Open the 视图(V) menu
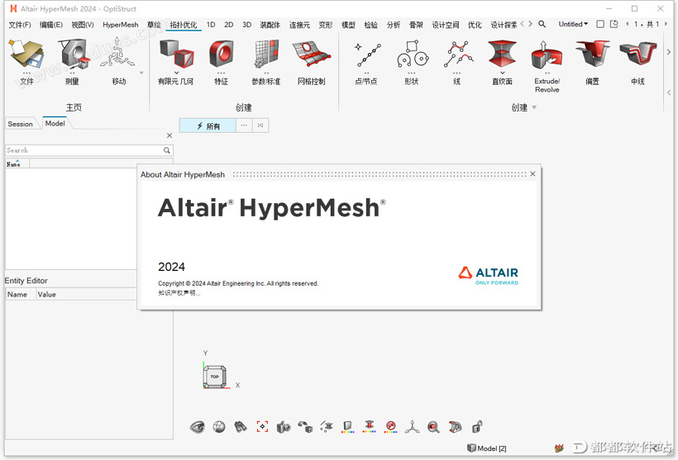678x460 pixels. point(83,25)
